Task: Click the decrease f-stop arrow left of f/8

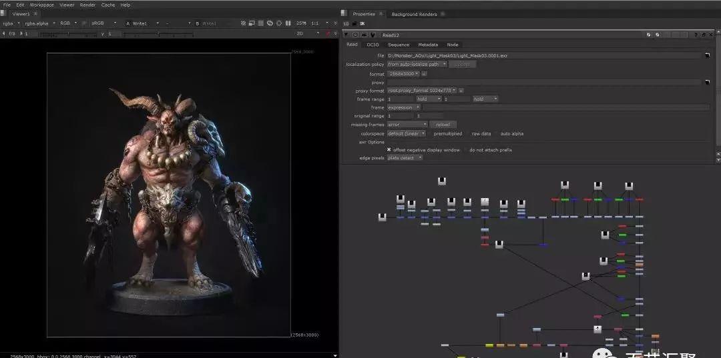Action: pyautogui.click(x=4, y=33)
